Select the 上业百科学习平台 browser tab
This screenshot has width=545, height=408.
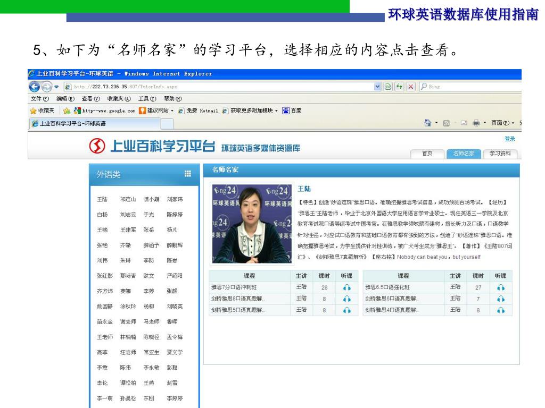(94, 123)
